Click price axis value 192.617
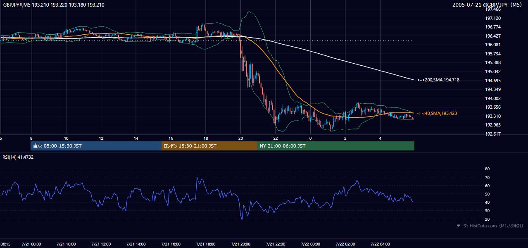528x248 pixels. pos(493,134)
